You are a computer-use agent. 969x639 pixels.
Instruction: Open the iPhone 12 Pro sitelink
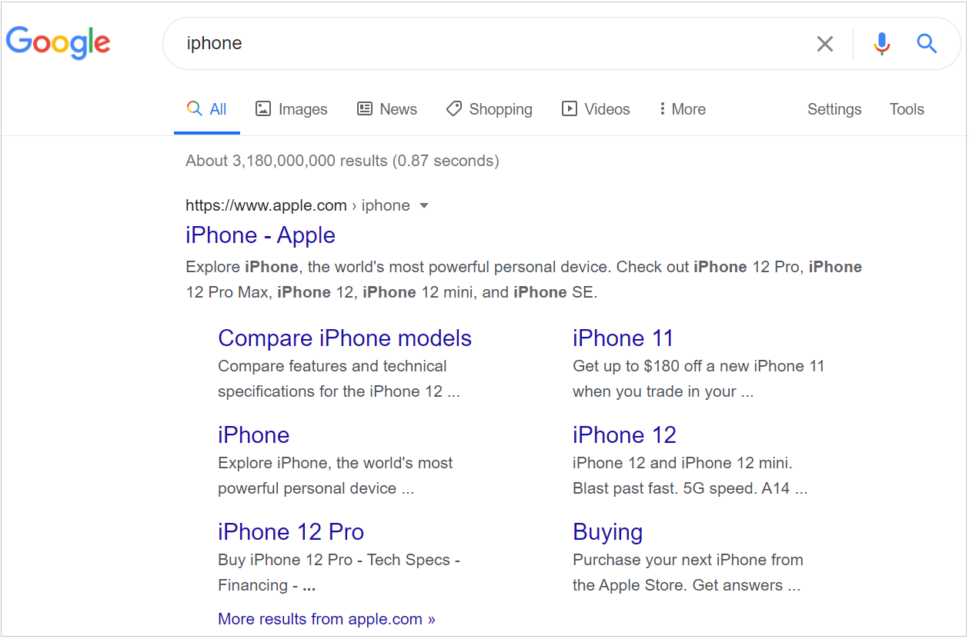[291, 532]
